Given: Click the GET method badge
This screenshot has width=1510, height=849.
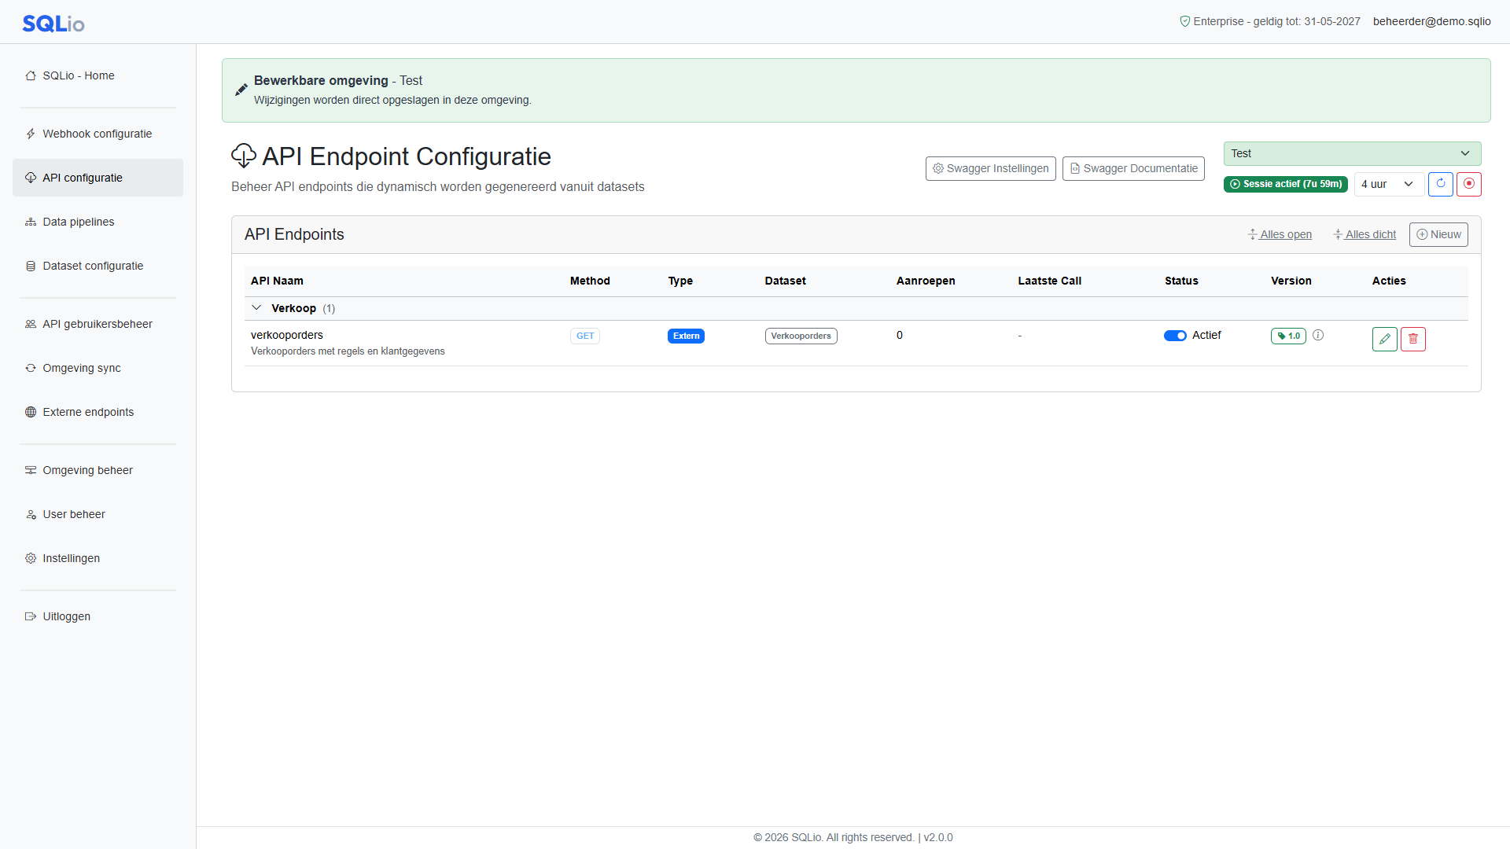Looking at the screenshot, I should pyautogui.click(x=584, y=336).
